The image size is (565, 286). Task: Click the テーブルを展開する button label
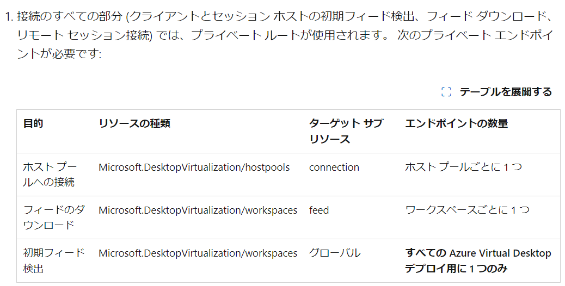pos(506,92)
